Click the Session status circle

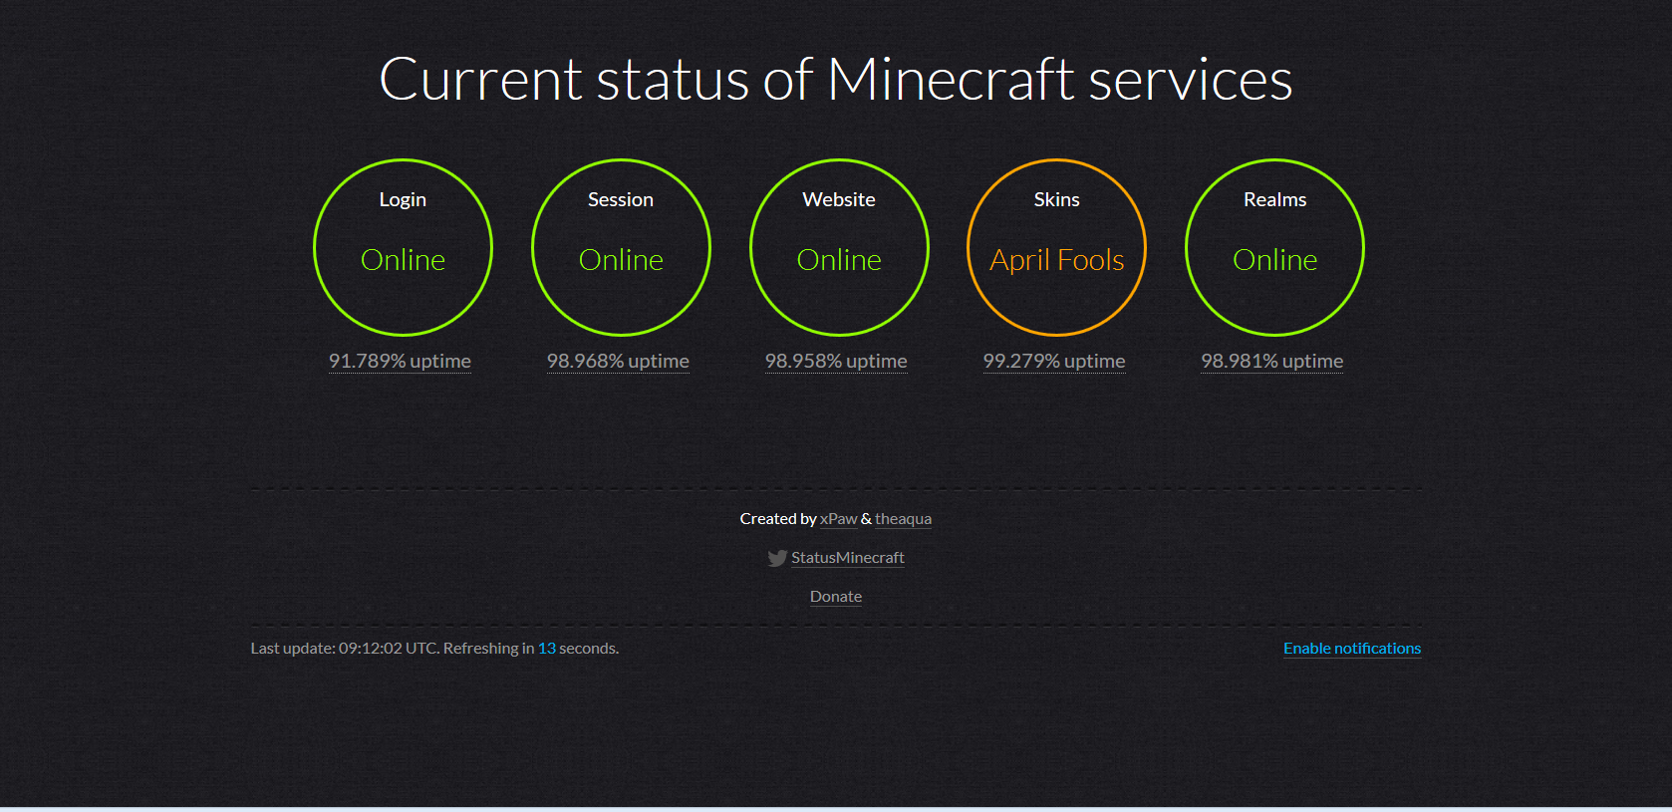tap(621, 247)
